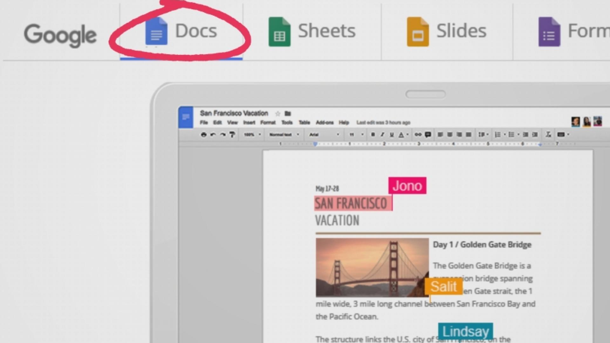Viewport: 610px width, 343px height.
Task: Star the San Francisco Vacation document
Action: coord(277,113)
